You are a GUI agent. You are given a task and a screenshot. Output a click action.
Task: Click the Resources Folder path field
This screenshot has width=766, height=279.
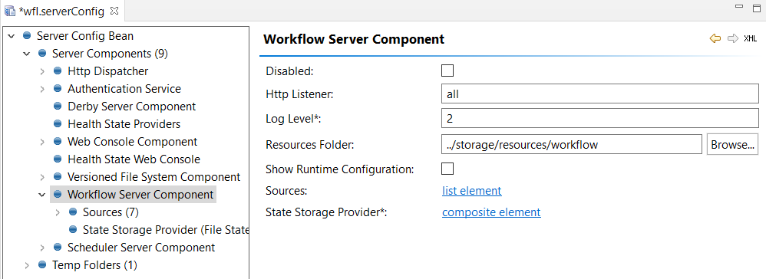(572, 145)
